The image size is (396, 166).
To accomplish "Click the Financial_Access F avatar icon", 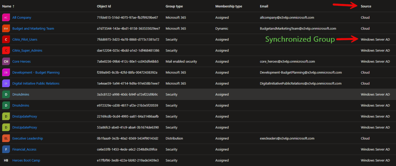I will 6,150.
